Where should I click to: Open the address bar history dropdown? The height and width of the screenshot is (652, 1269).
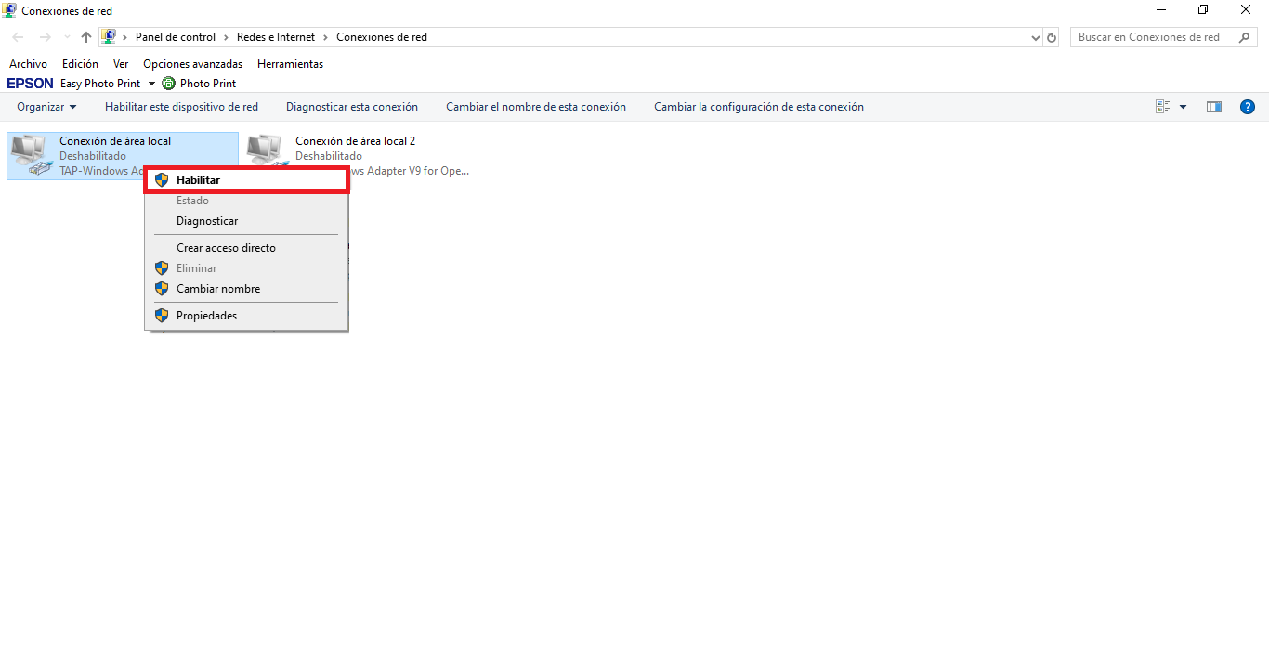pos(1036,37)
